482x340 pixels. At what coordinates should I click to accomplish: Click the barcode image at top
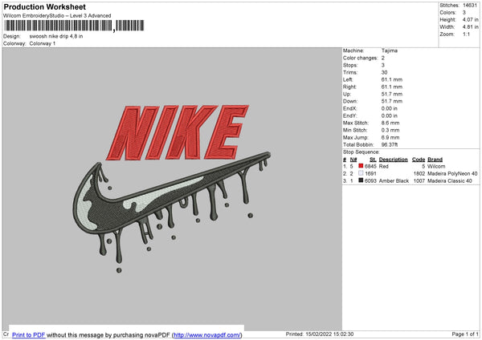(x=74, y=26)
